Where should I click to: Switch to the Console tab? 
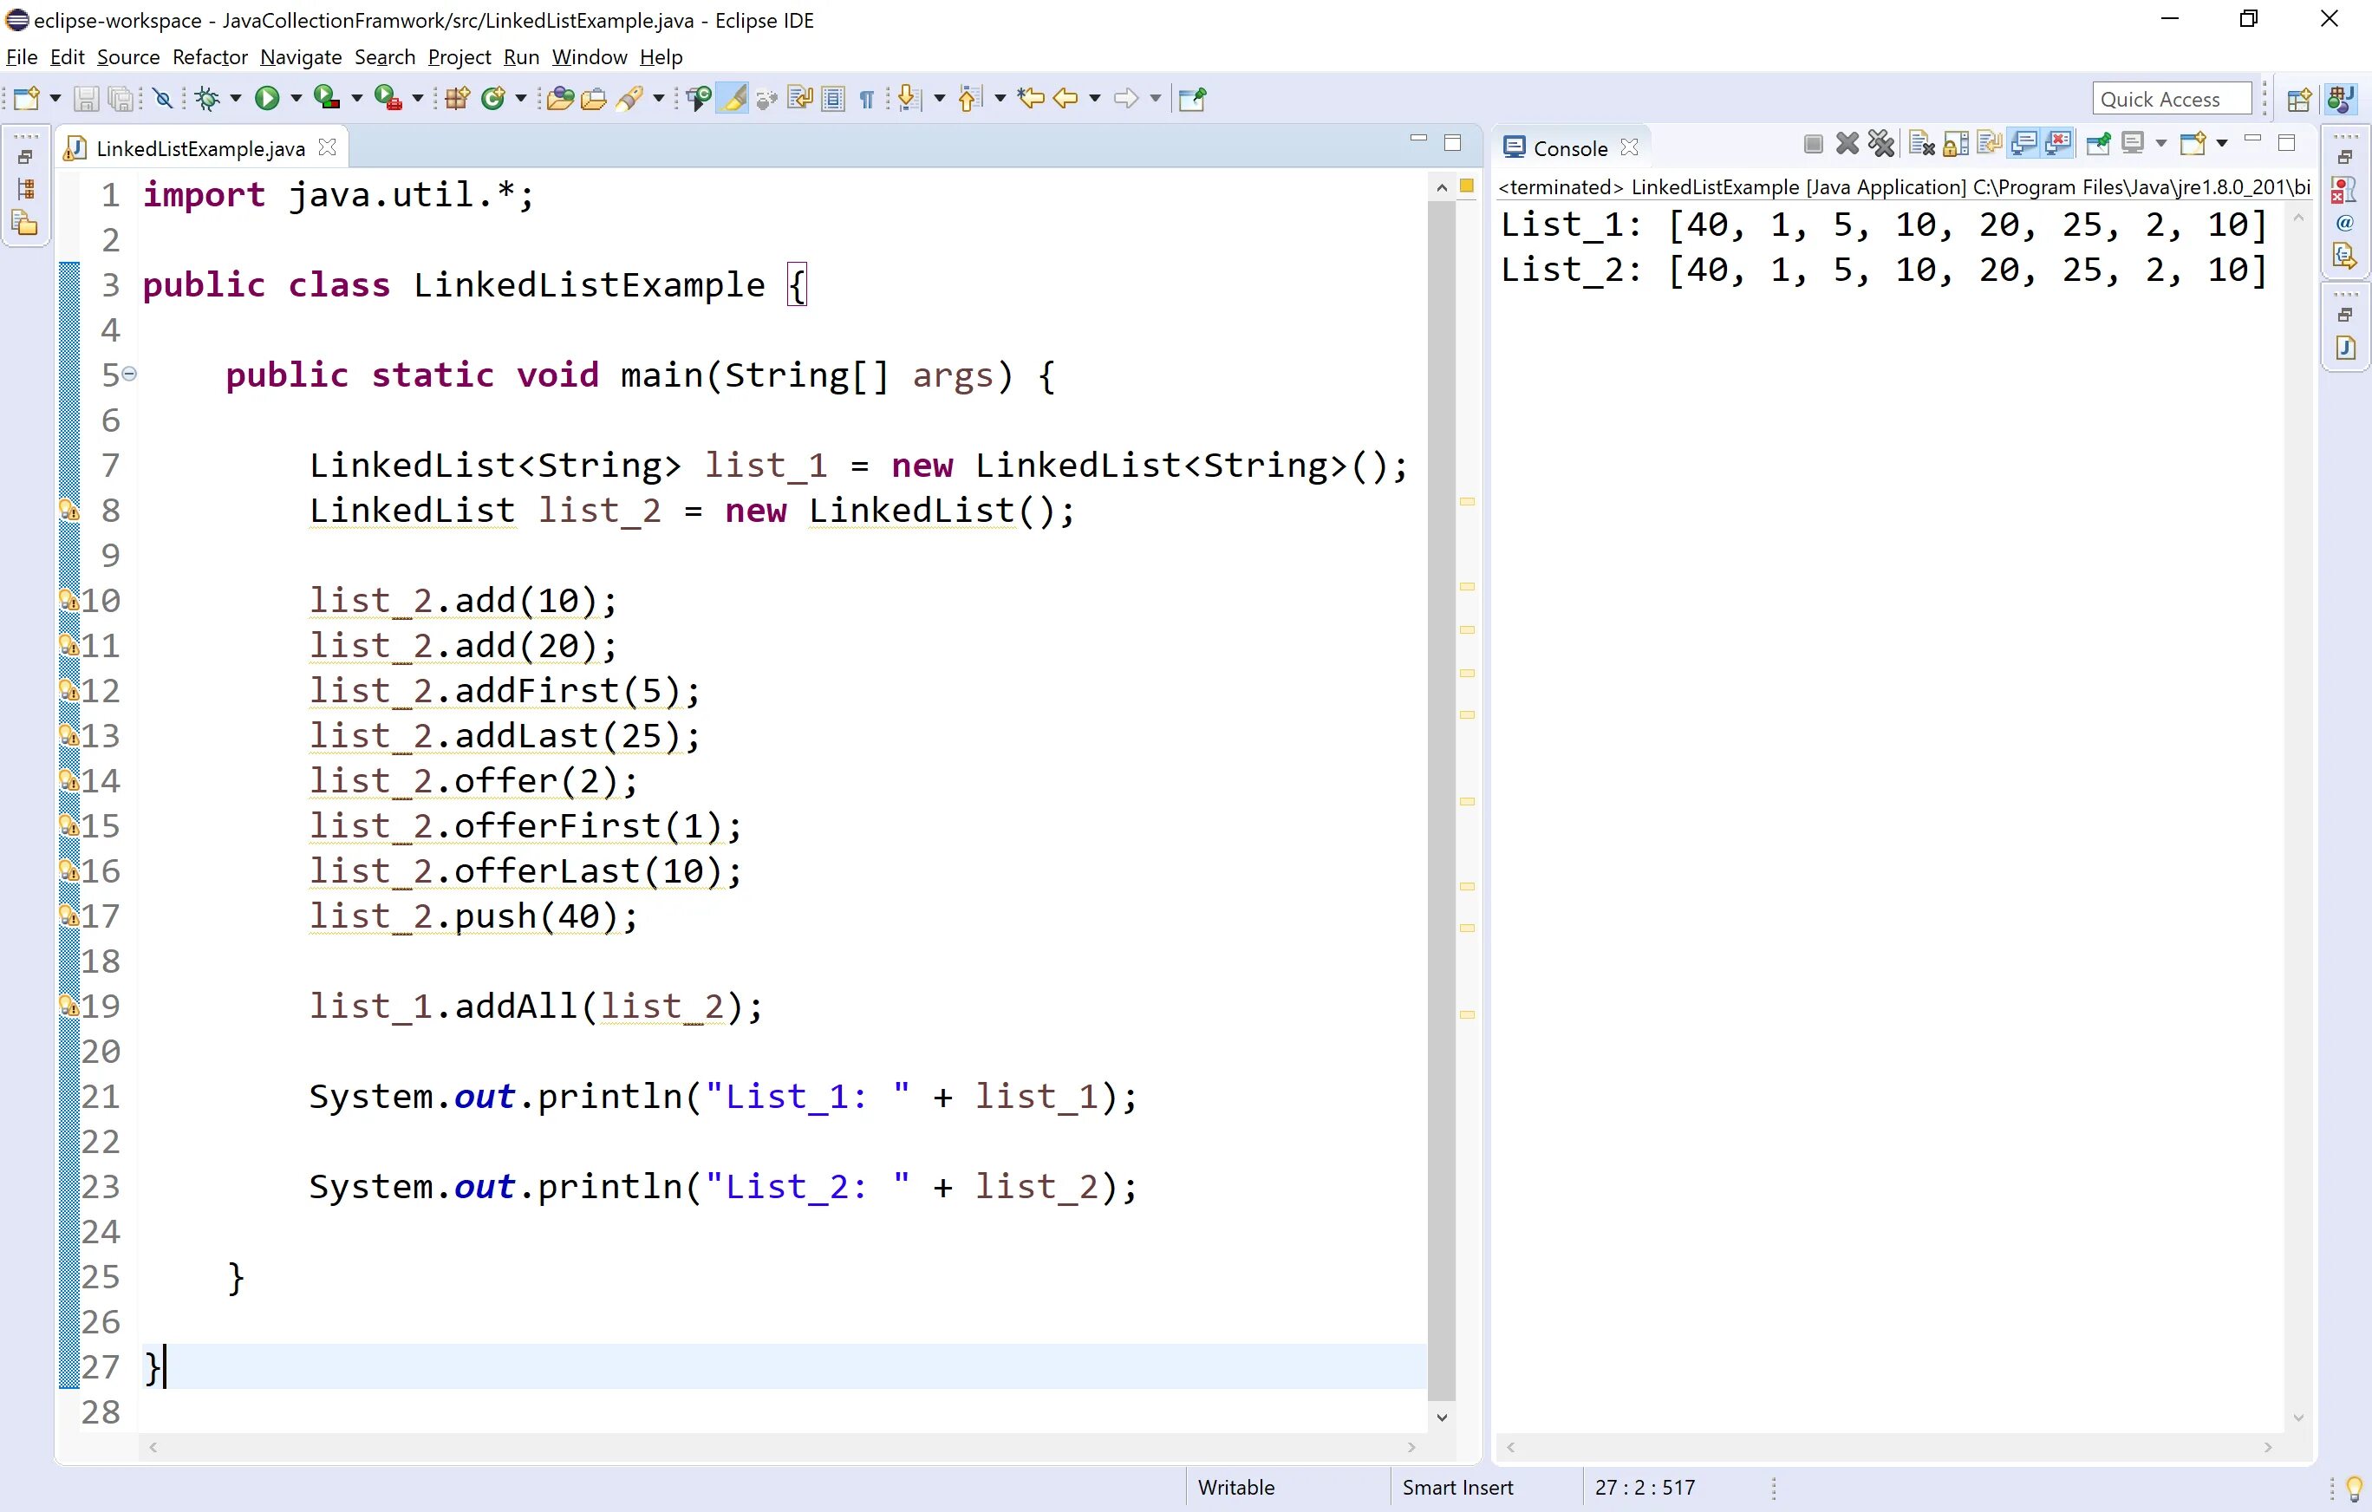1569,147
